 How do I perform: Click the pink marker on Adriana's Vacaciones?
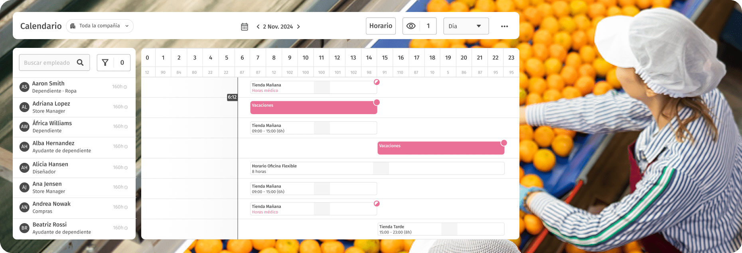pyautogui.click(x=376, y=103)
